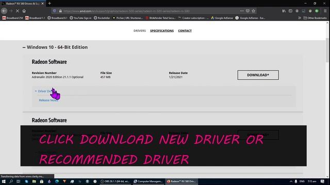Click the 457 MB file size value
The height and width of the screenshot is (185, 330).
coord(105,77)
